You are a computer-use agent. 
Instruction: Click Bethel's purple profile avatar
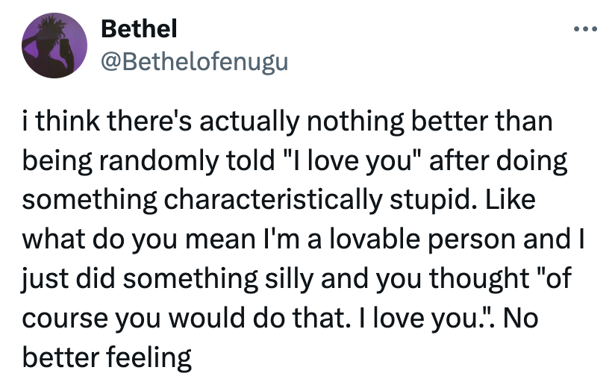click(54, 48)
